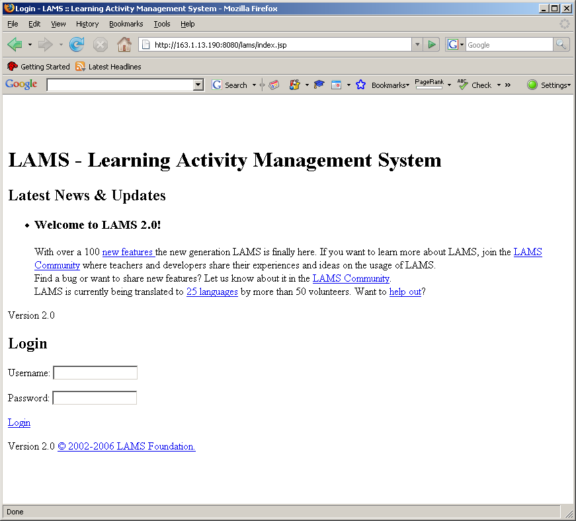Screen dimensions: 576x521
Task: Click the search magnifier in the Firefox search box
Action: (561, 44)
